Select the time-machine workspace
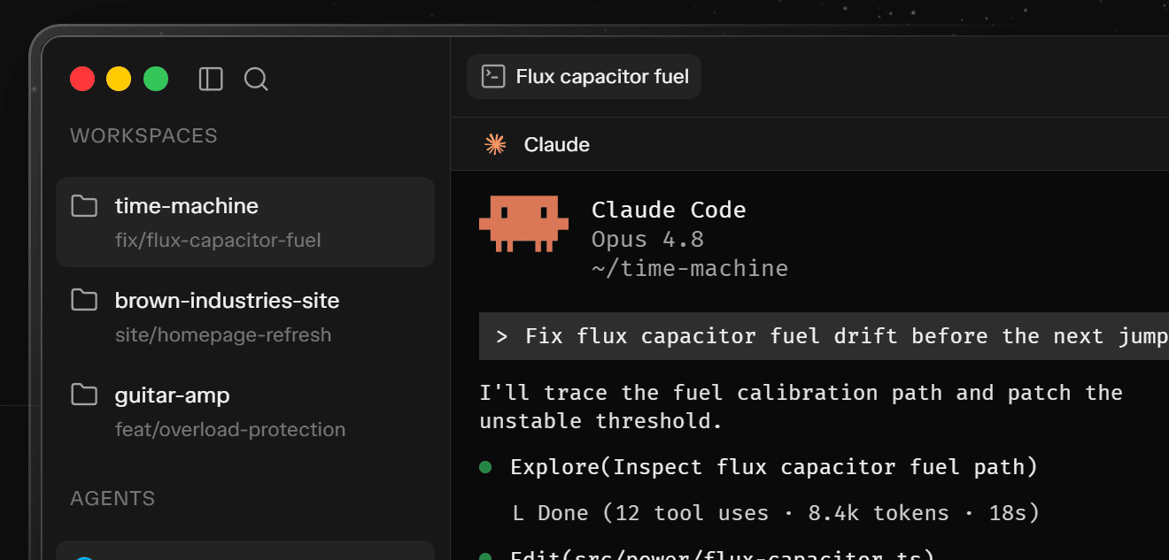This screenshot has width=1169, height=560. [245, 222]
